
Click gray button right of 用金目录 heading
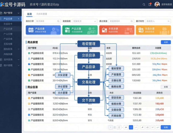[166, 87]
